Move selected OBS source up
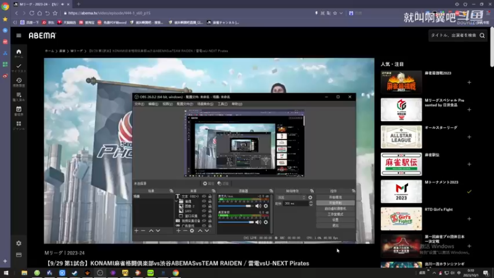 200,230
